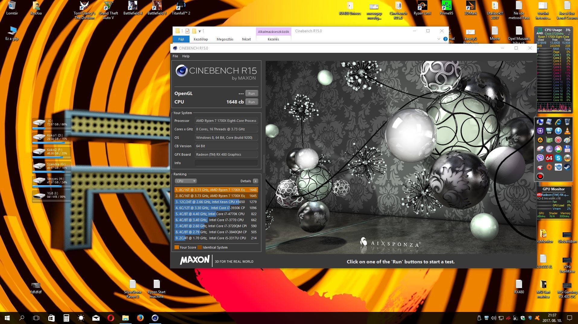This screenshot has width=578, height=324.
Task: Open the Windows Start menu
Action: coord(7,318)
